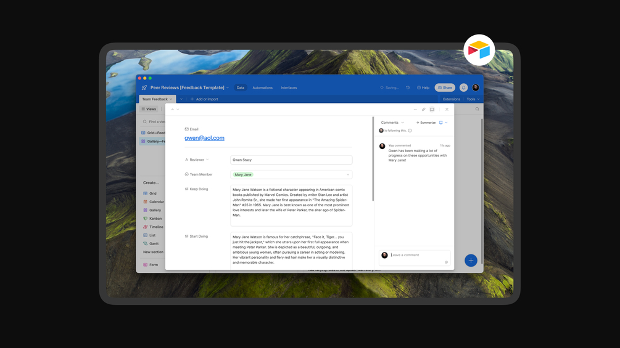Click the Start Doing text area

pyautogui.click(x=291, y=251)
